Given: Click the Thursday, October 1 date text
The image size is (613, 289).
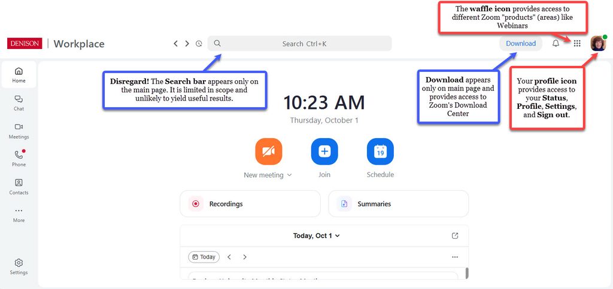Looking at the screenshot, I should tap(324, 120).
